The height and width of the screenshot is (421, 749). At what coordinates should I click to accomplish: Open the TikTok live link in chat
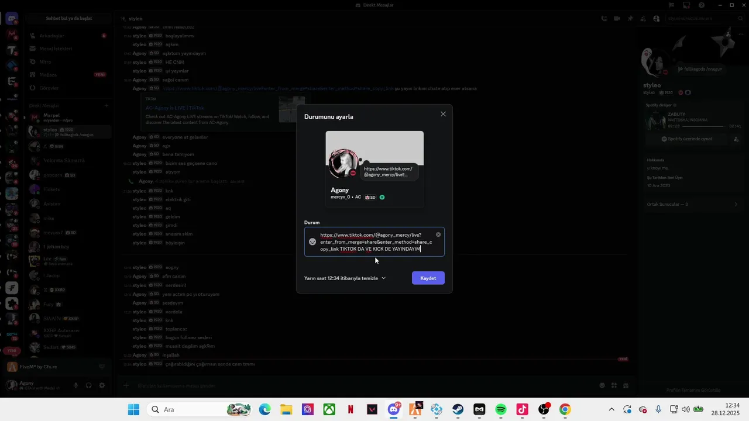pyautogui.click(x=278, y=89)
